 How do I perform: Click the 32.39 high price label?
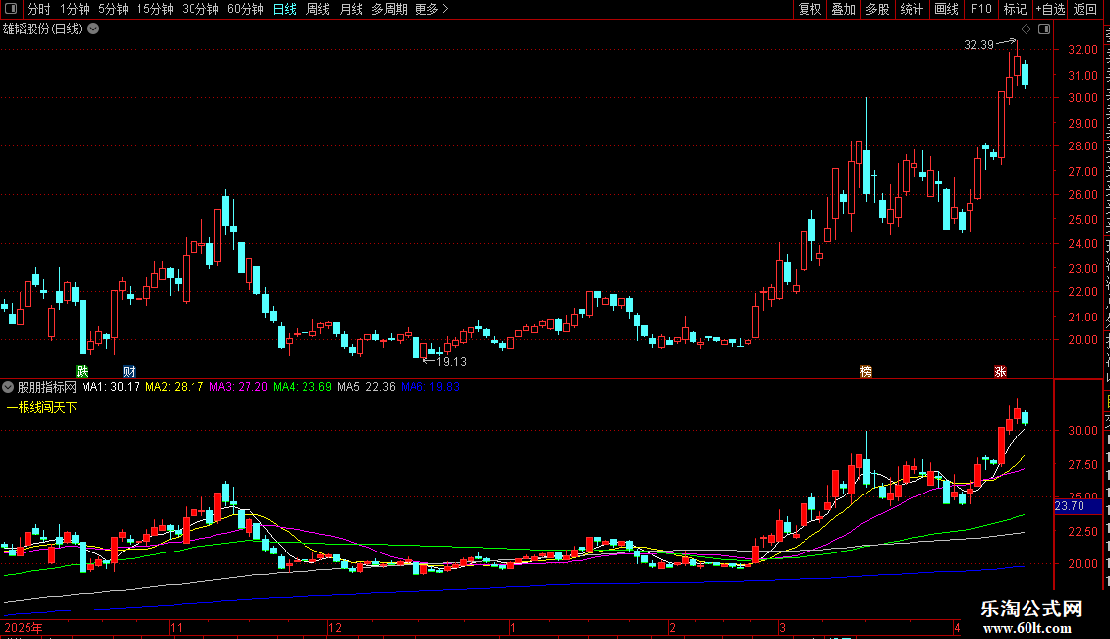pos(979,45)
